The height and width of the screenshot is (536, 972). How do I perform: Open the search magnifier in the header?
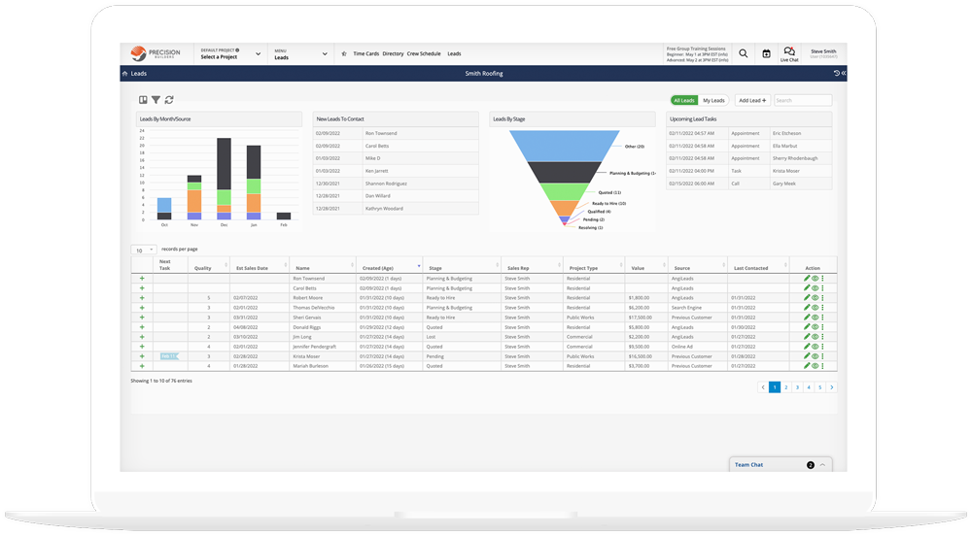744,53
